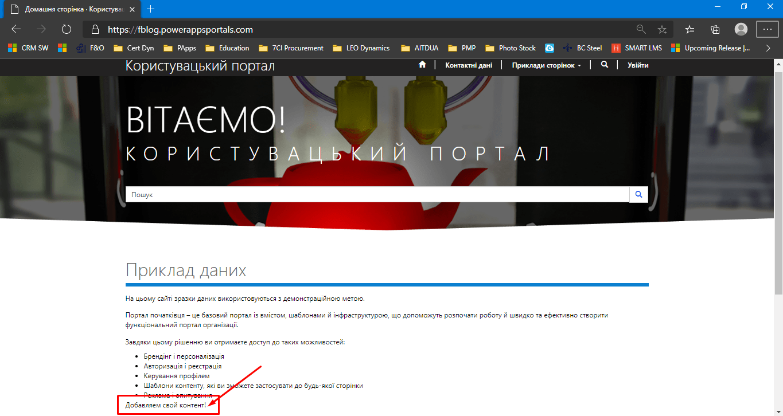Refresh the page with reload icon
The width and height of the screenshot is (783, 416).
click(66, 29)
